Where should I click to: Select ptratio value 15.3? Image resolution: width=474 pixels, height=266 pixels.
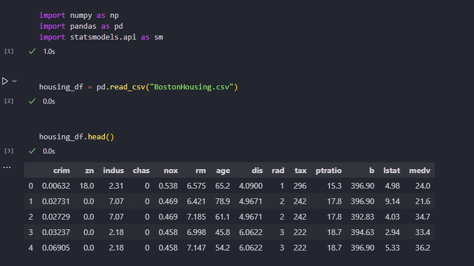[334, 186]
